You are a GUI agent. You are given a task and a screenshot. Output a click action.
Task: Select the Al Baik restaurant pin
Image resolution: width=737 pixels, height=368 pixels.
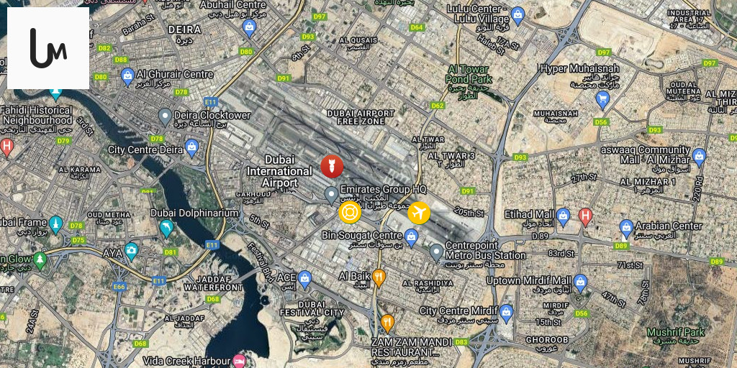coord(379,278)
